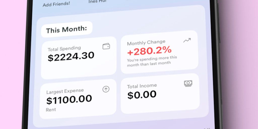
Task: Click the wallet icon in Total Spending
Action: coord(106,46)
